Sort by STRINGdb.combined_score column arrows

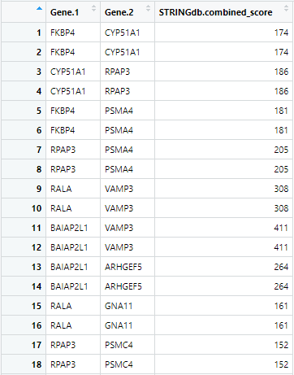[x=286, y=8]
